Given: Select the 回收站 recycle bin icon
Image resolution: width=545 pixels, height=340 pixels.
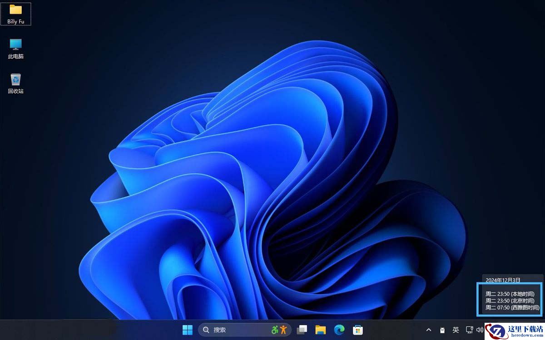Looking at the screenshot, I should pos(15,83).
